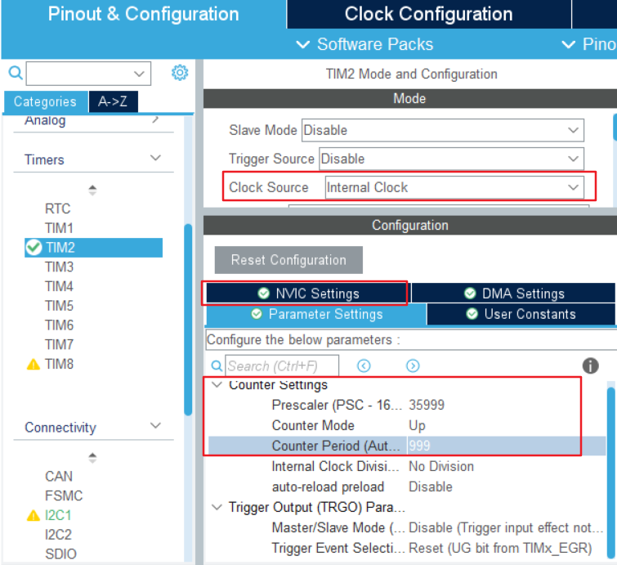Click the parameter search magnifier icon
Screen dimensions: 617x565
pyautogui.click(x=217, y=366)
